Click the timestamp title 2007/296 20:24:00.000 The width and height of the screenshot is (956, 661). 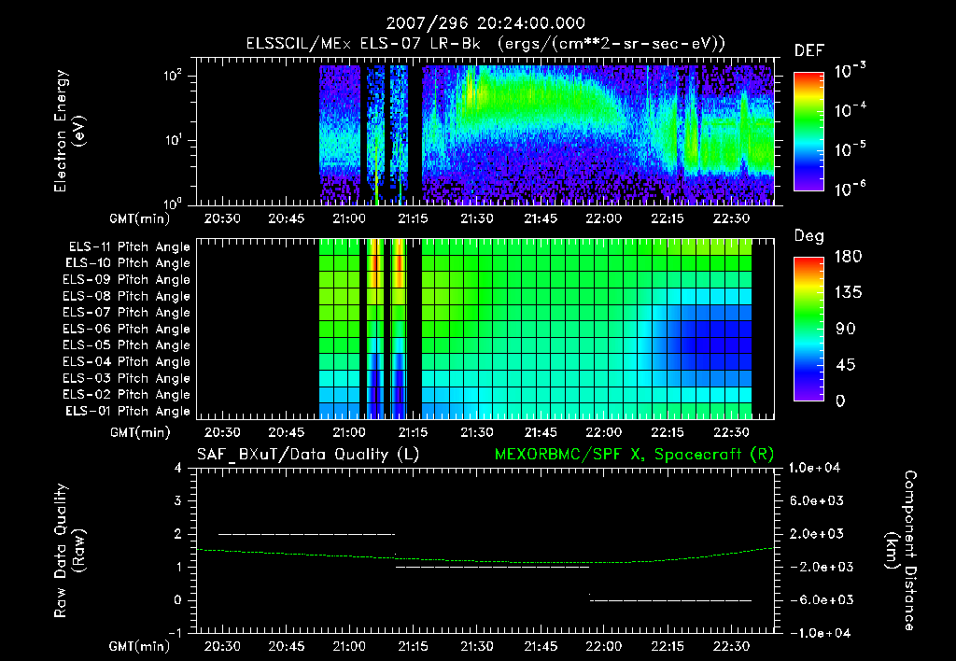(x=485, y=23)
